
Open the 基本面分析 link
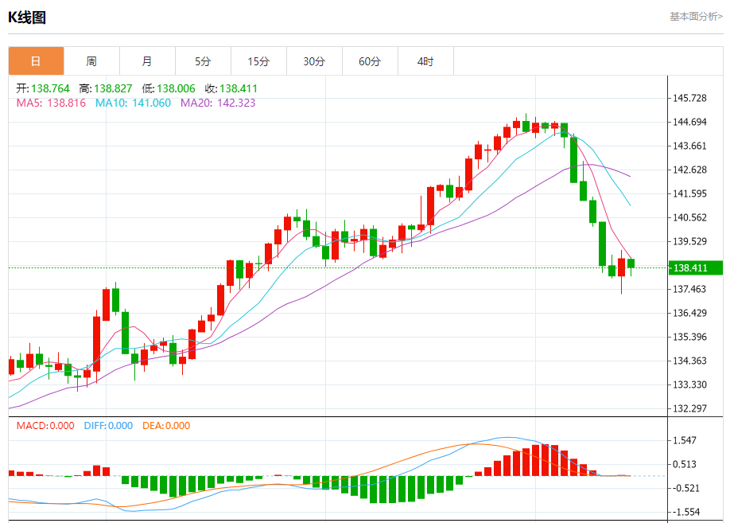click(696, 17)
